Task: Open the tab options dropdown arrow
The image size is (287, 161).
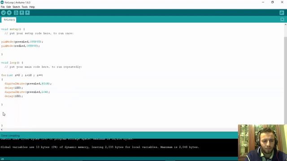Action: tap(282, 19)
